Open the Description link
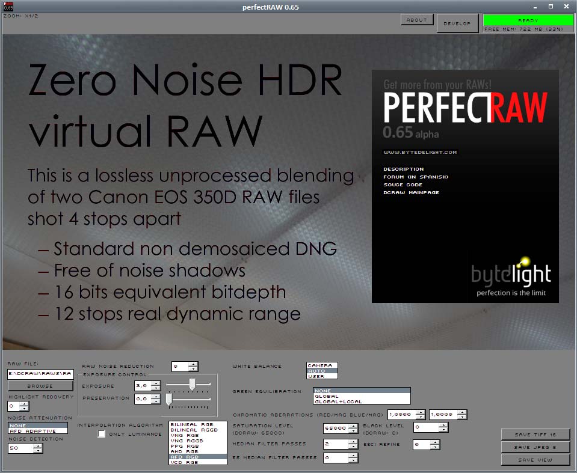This screenshot has width=577, height=473. pos(404,169)
